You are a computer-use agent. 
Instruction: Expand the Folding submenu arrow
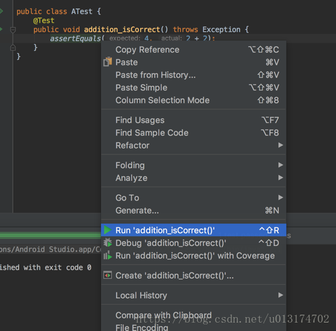(280, 165)
